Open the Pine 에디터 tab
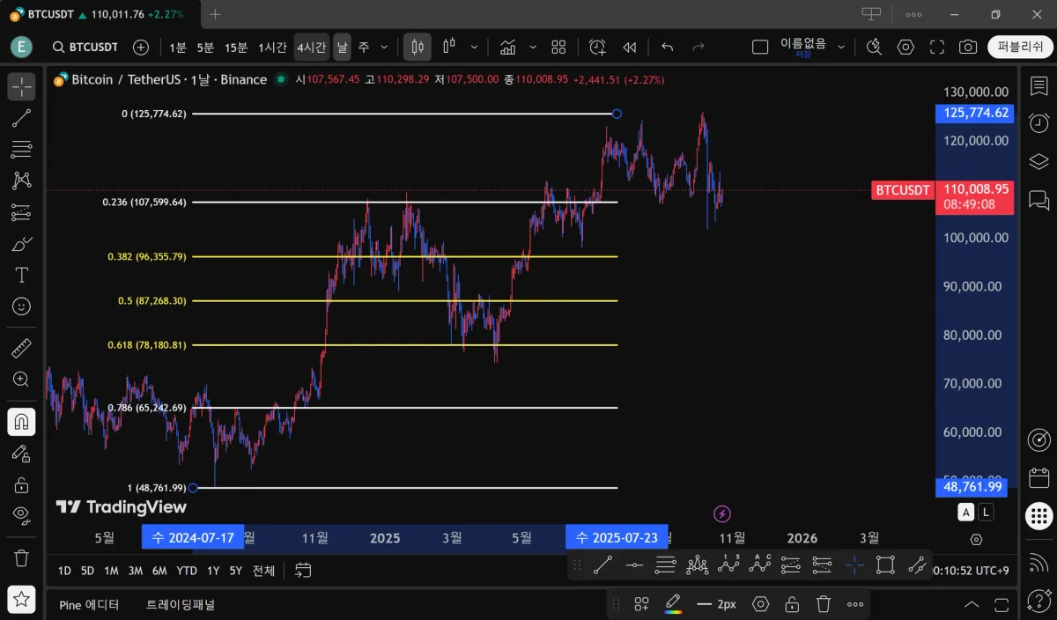Screen dimensions: 1057x620 [x=89, y=605]
